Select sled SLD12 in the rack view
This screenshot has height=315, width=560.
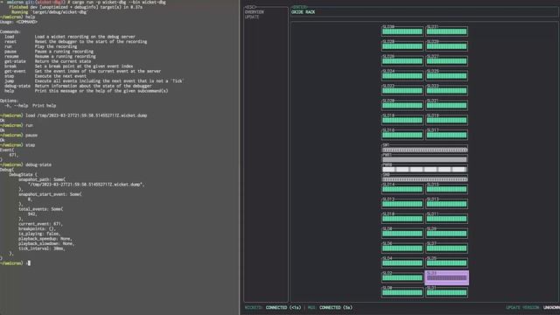point(402,204)
